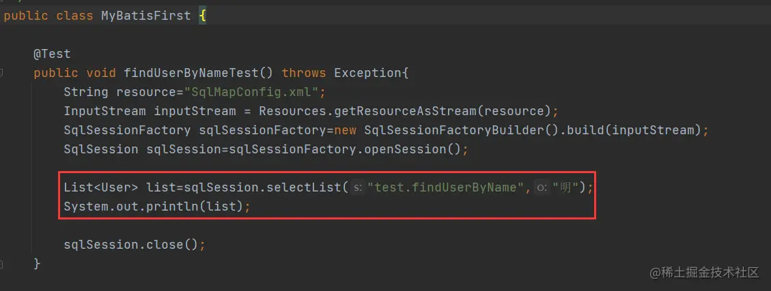
Task: Click the InputStream type declaration
Action: click(x=104, y=111)
